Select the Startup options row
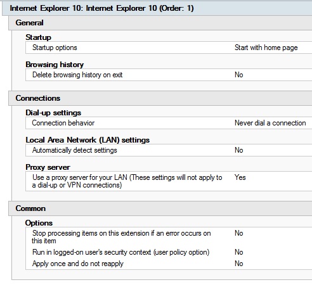 [x=169, y=48]
